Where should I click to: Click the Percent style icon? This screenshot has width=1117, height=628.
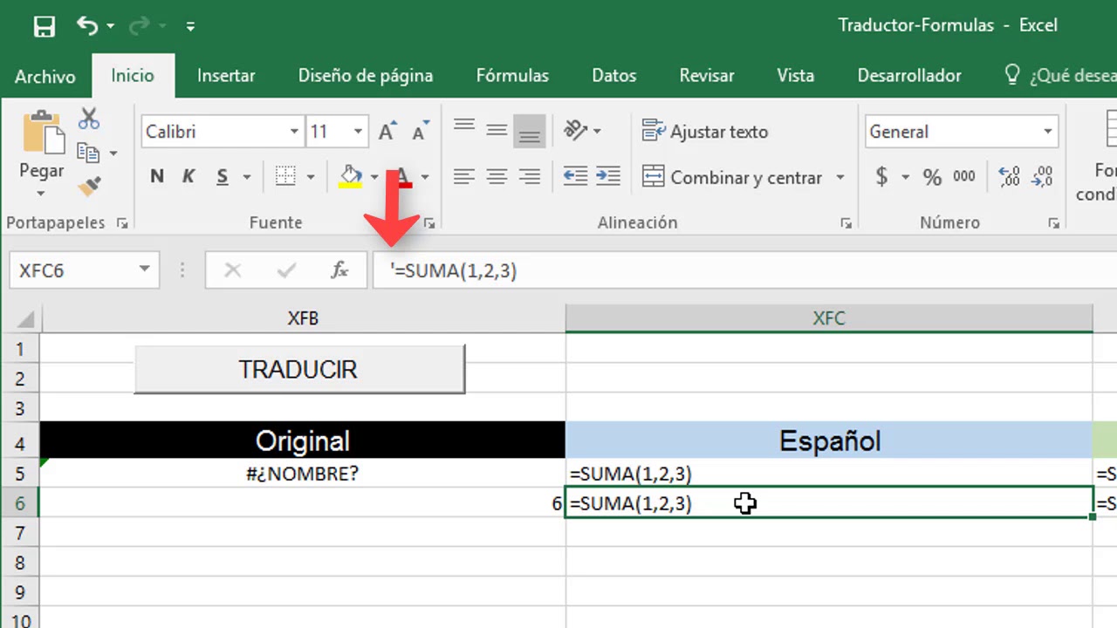[932, 177]
